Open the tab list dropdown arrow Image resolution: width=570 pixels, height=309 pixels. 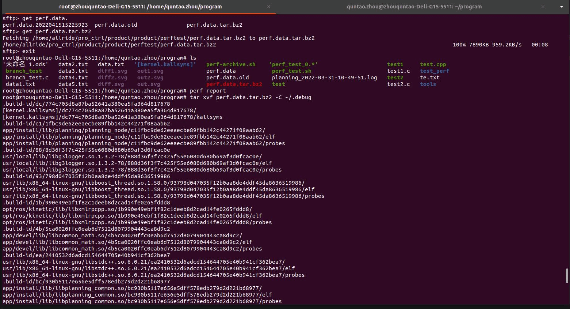(562, 7)
